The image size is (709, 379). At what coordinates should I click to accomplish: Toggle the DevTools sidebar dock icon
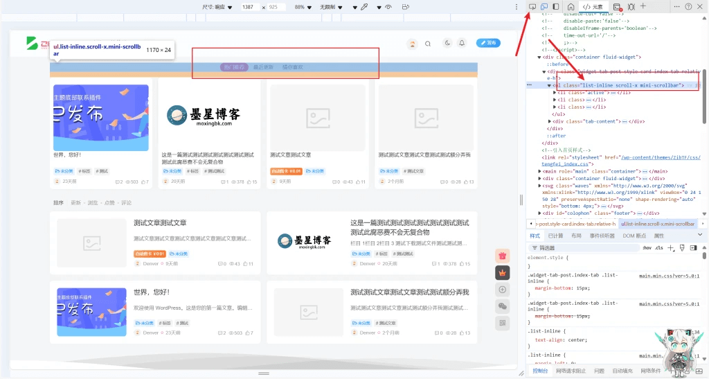coord(556,6)
